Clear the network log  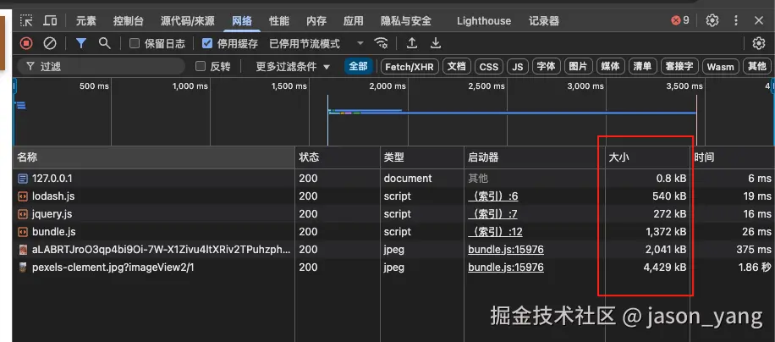pos(50,43)
